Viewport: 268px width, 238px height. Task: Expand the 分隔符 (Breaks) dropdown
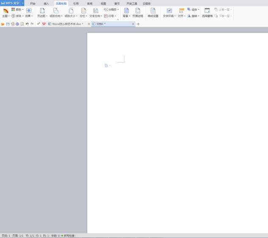click(112, 9)
